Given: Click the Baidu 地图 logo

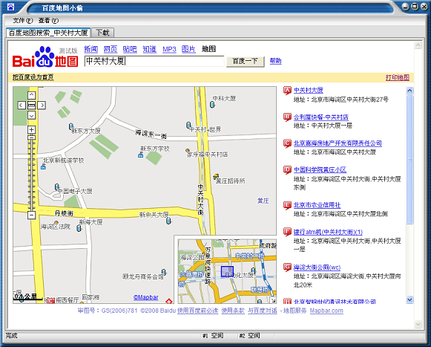Looking at the screenshot, I should pos(45,57).
